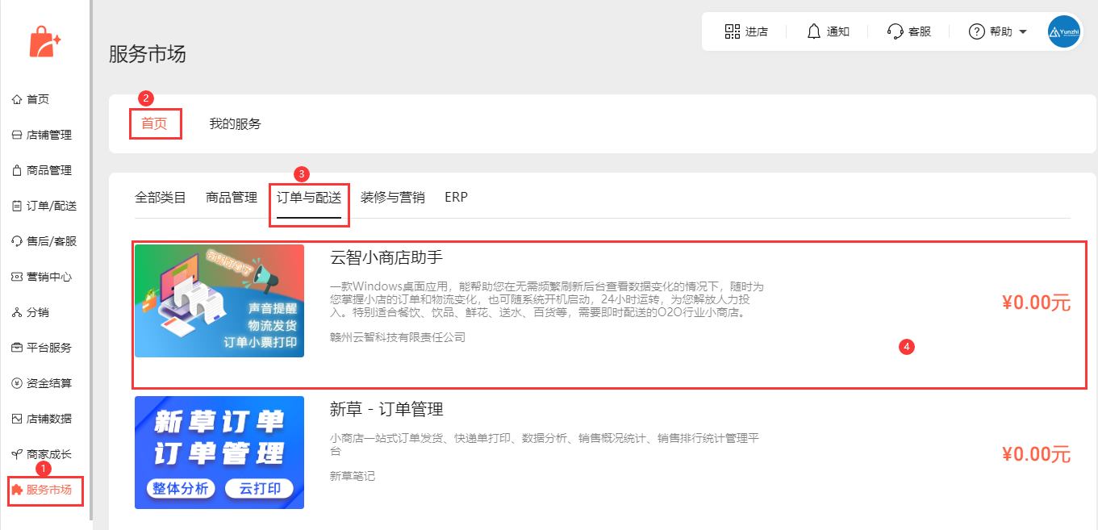The image size is (1098, 530).
Task: Click 赣州云智科技有限责任公司 vendor name
Action: click(x=398, y=337)
